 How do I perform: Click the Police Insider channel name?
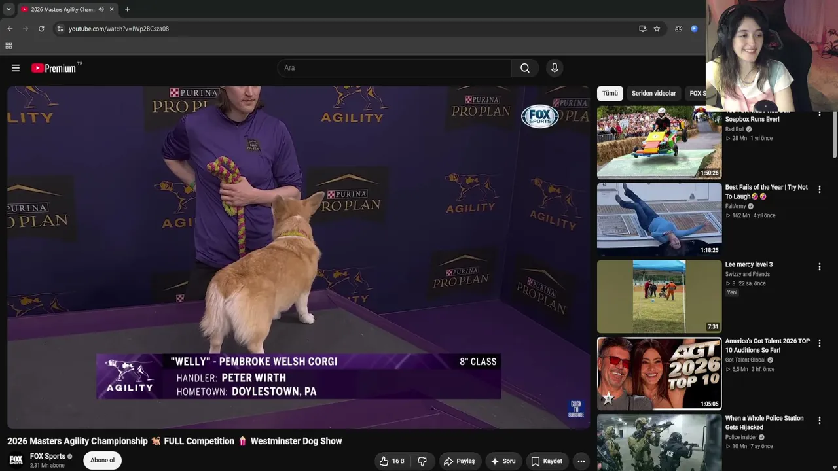(741, 438)
